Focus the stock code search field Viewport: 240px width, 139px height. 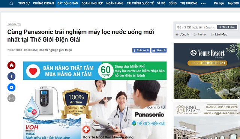click(x=196, y=27)
